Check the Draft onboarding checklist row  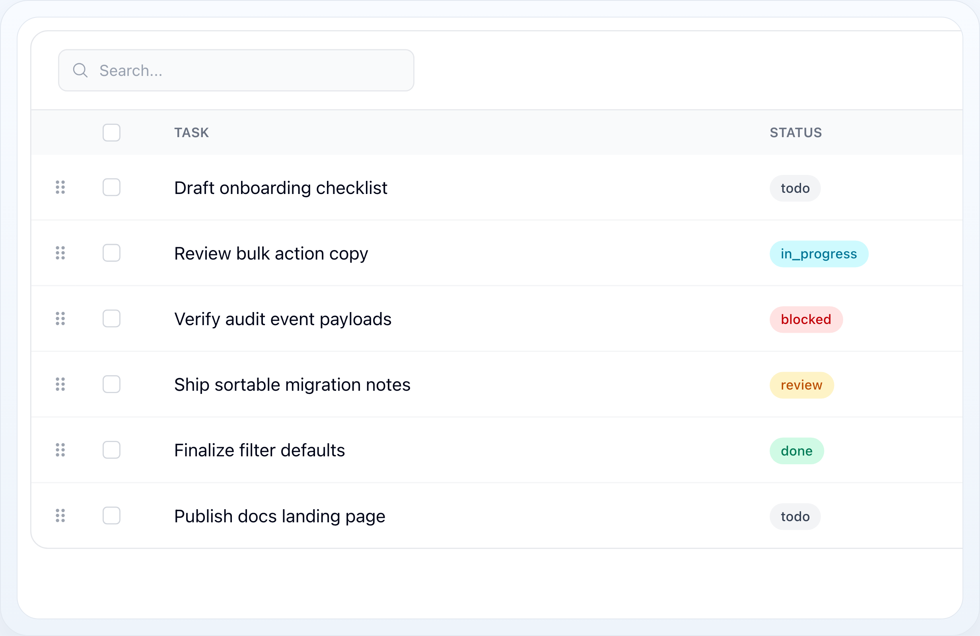pyautogui.click(x=111, y=187)
